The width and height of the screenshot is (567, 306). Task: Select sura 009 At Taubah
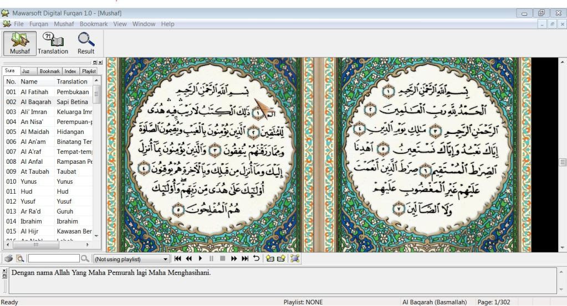point(48,172)
